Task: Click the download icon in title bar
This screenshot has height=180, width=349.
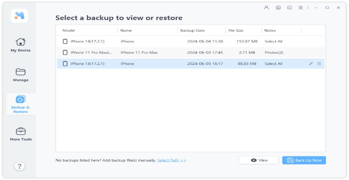Action: (x=278, y=8)
